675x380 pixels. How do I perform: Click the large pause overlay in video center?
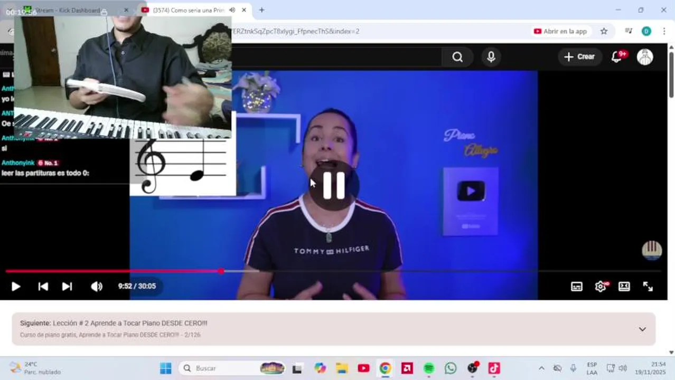click(x=333, y=185)
